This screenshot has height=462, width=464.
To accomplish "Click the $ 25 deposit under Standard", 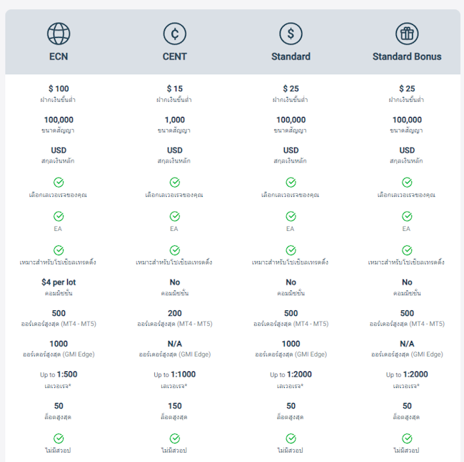I will (291, 88).
